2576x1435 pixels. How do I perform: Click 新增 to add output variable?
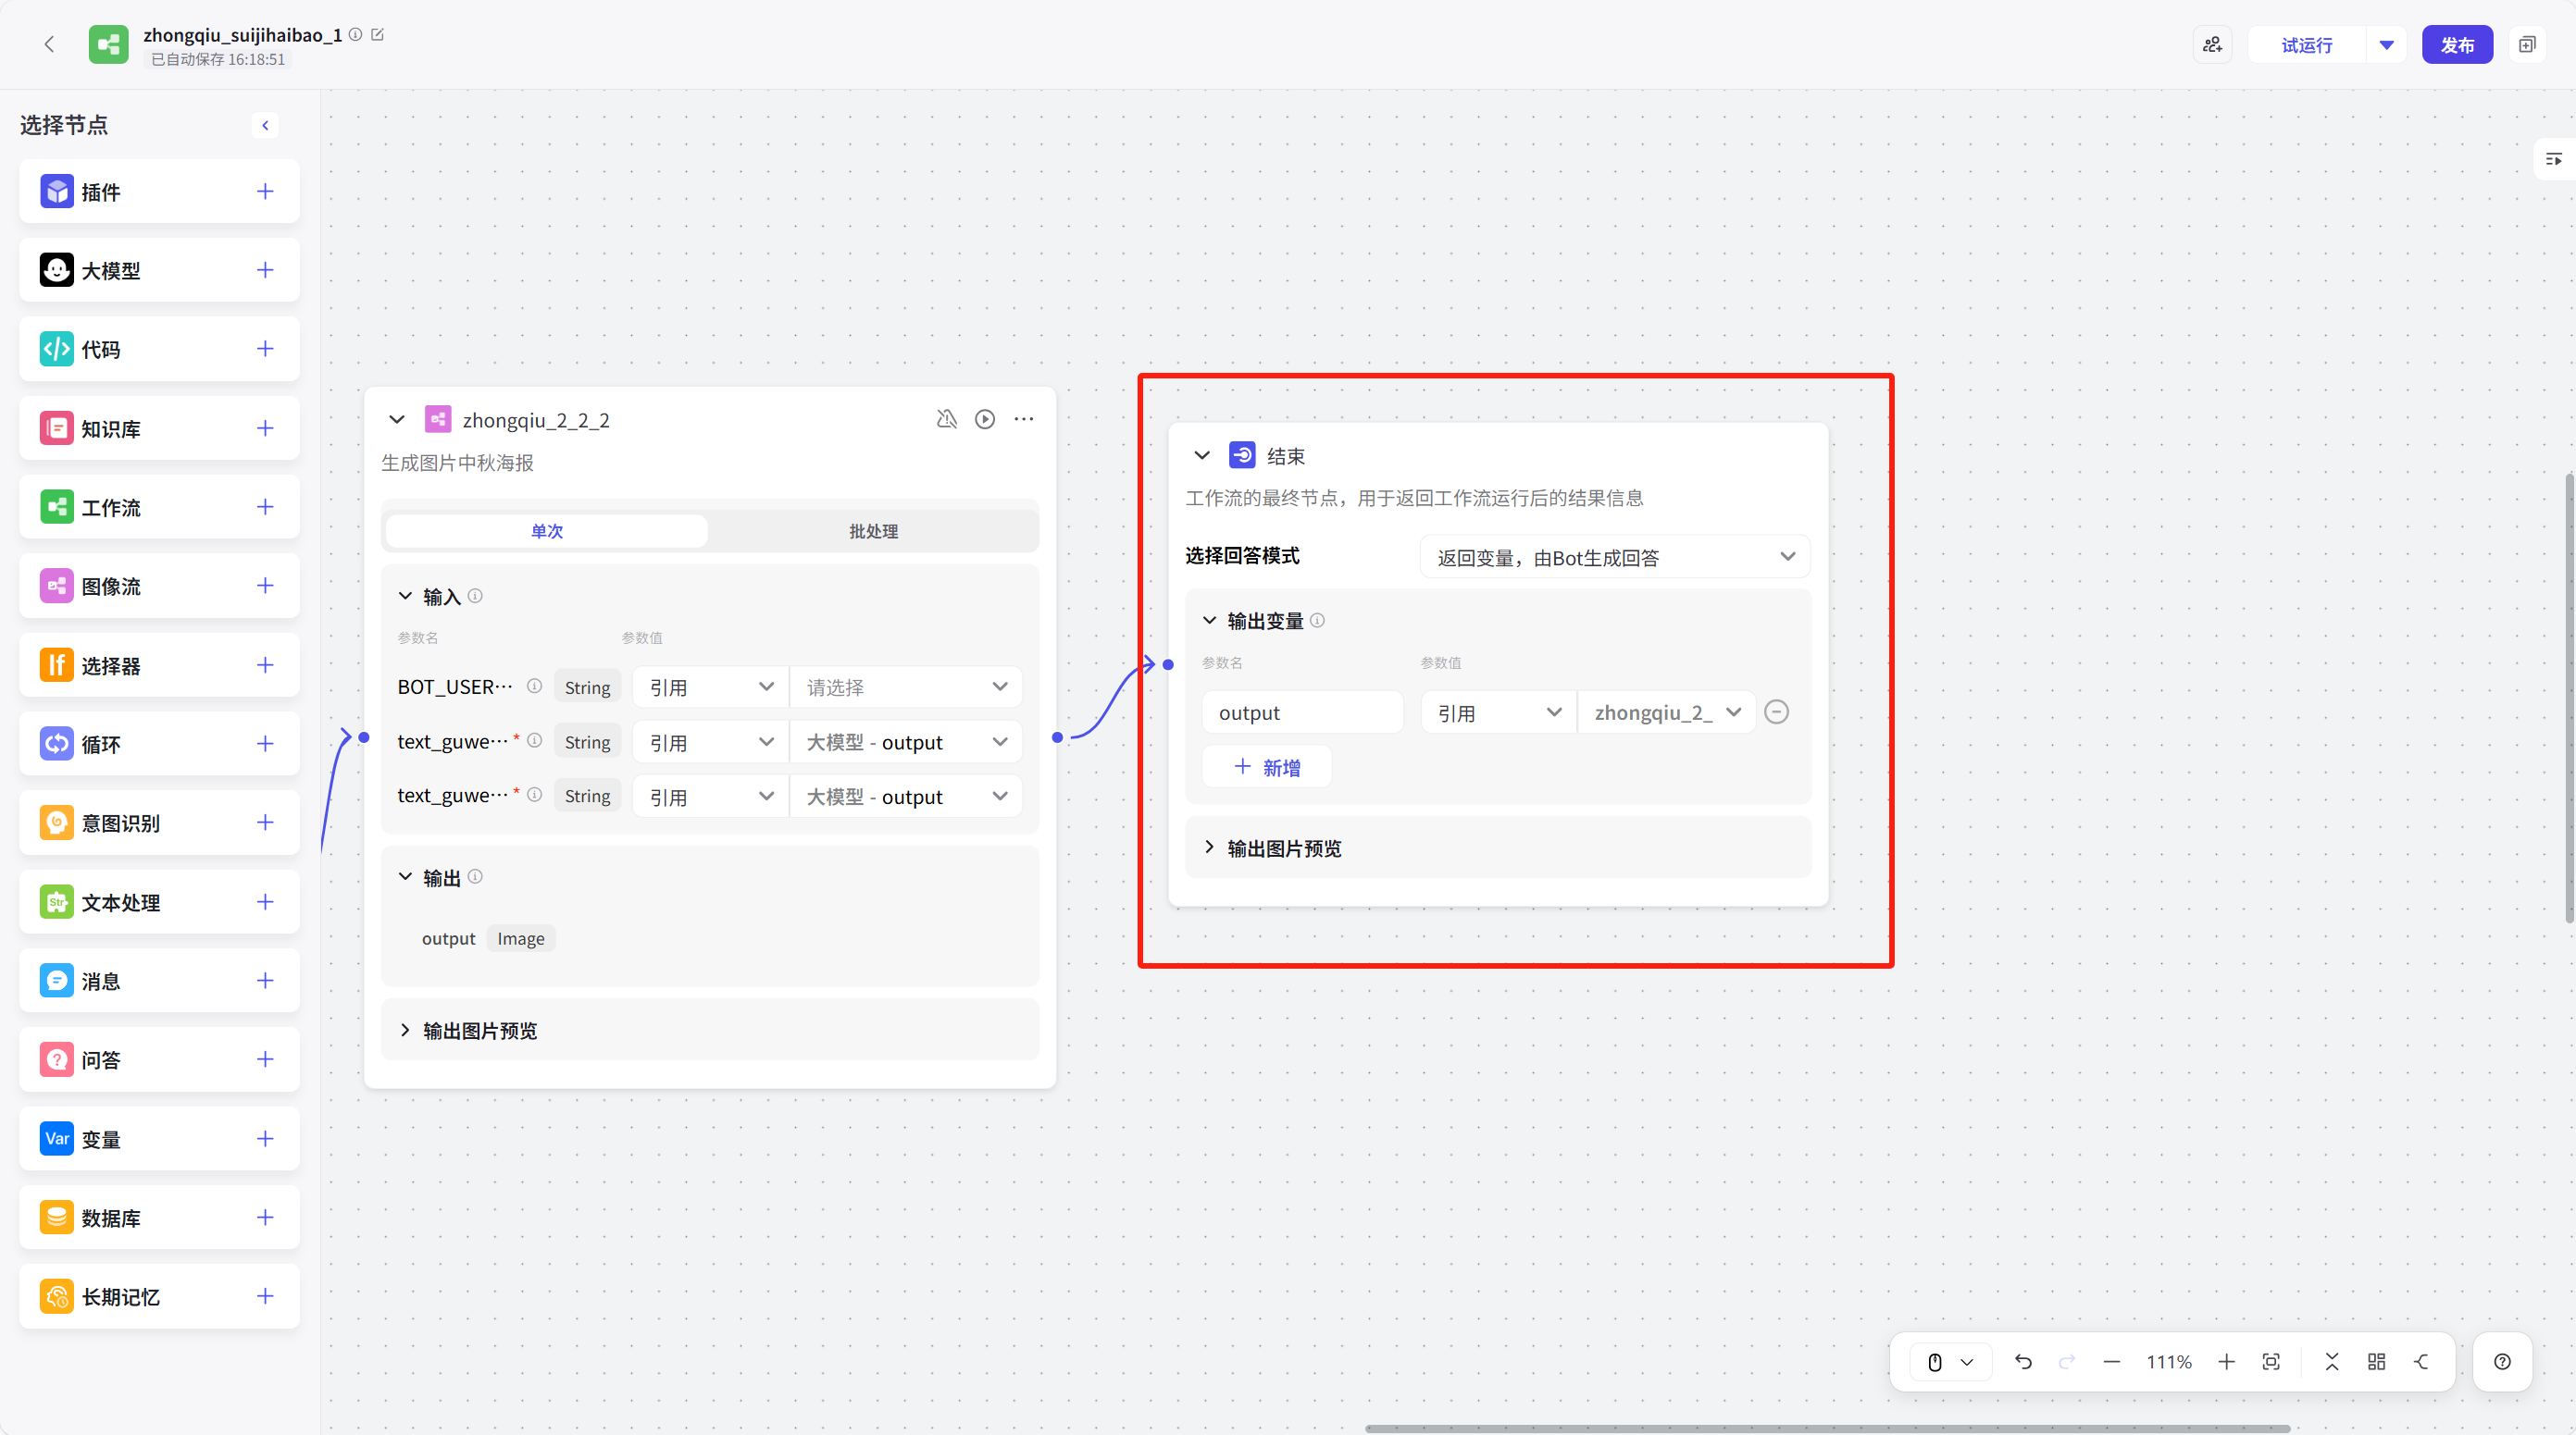coord(1267,768)
